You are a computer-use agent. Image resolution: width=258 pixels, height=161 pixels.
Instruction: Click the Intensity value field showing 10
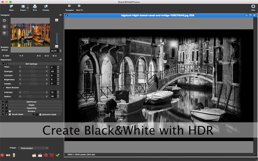(x=54, y=92)
